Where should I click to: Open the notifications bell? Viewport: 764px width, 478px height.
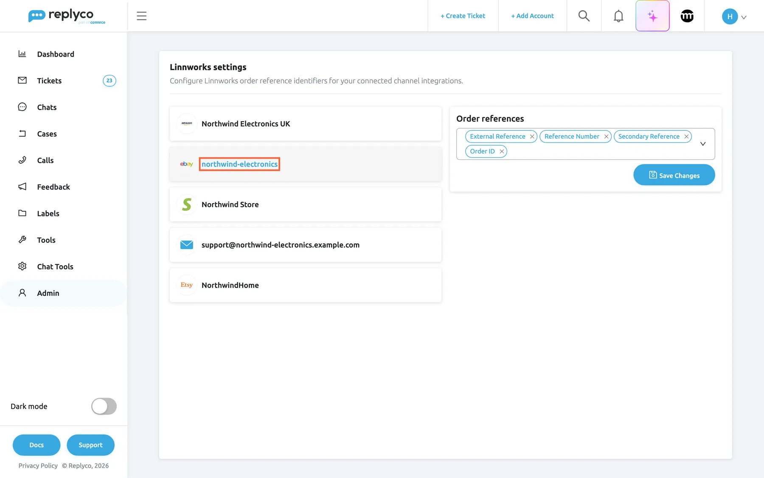tap(618, 16)
